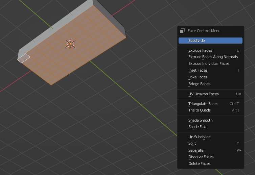Click Poke Faces entry
The image size is (255, 175).
210,77
